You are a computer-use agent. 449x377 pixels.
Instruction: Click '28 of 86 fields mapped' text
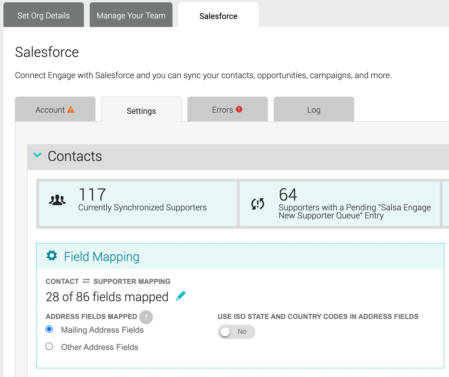[x=107, y=297]
